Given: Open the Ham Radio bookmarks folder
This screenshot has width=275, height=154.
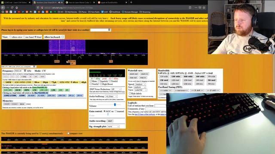Looking at the screenshot, I should 94,12.
